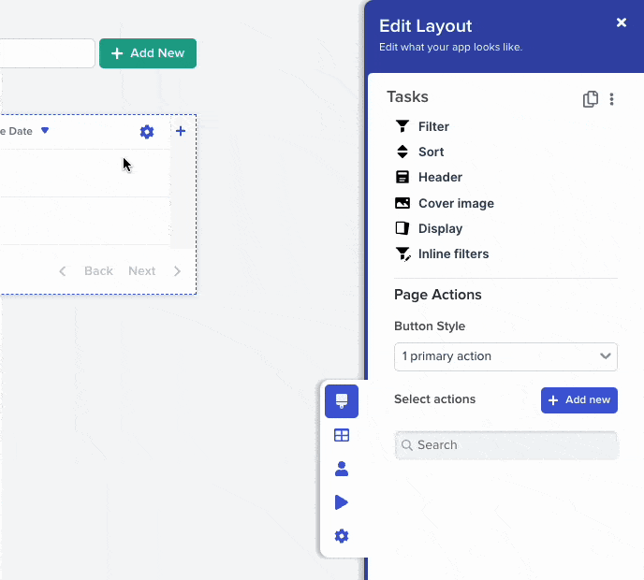Click the blue gear icon in table header

147,132
